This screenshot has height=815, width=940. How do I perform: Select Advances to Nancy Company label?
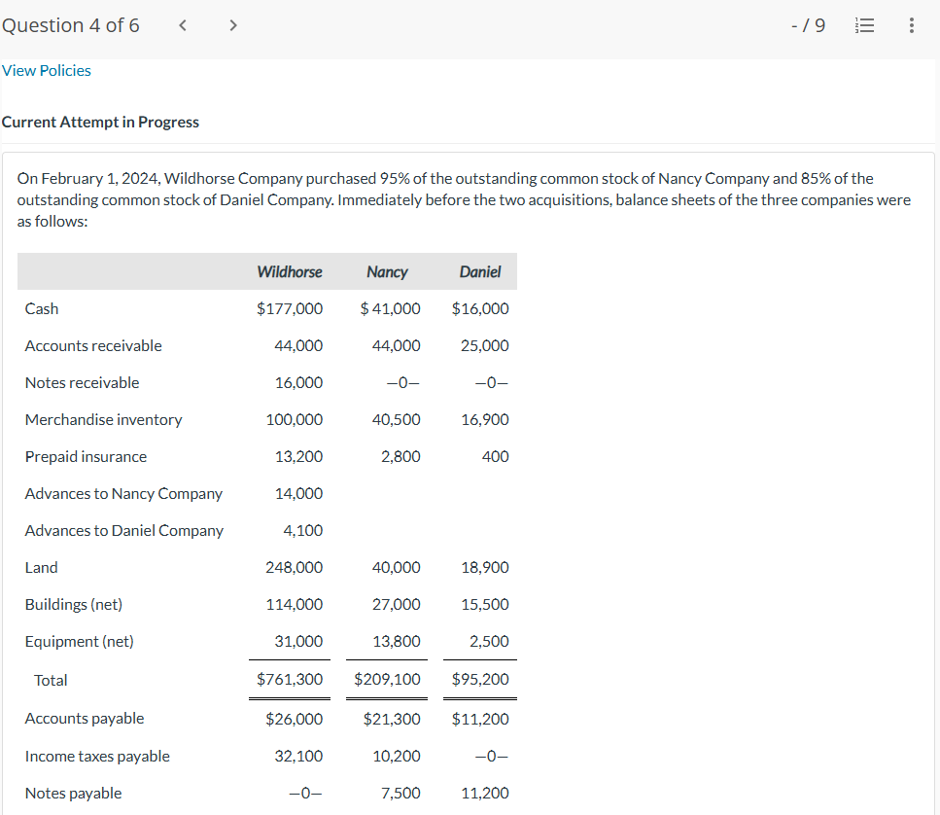point(123,493)
